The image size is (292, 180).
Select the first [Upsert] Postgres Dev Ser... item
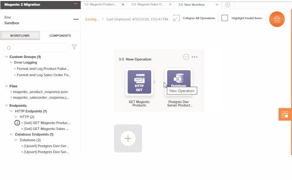pos(46,146)
